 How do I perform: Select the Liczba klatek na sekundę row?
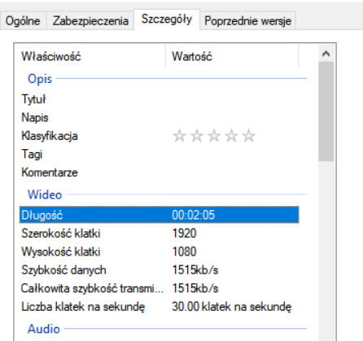click(160, 307)
